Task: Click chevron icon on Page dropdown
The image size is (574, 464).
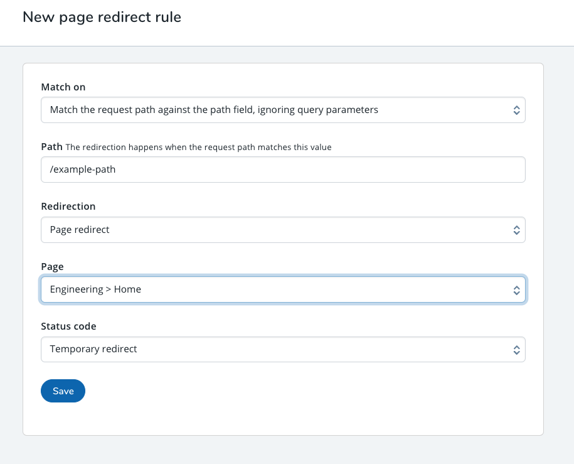Action: tap(516, 289)
